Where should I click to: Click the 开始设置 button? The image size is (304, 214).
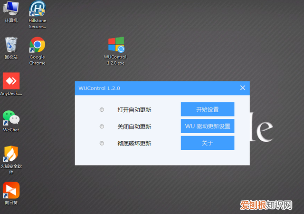click(208, 109)
